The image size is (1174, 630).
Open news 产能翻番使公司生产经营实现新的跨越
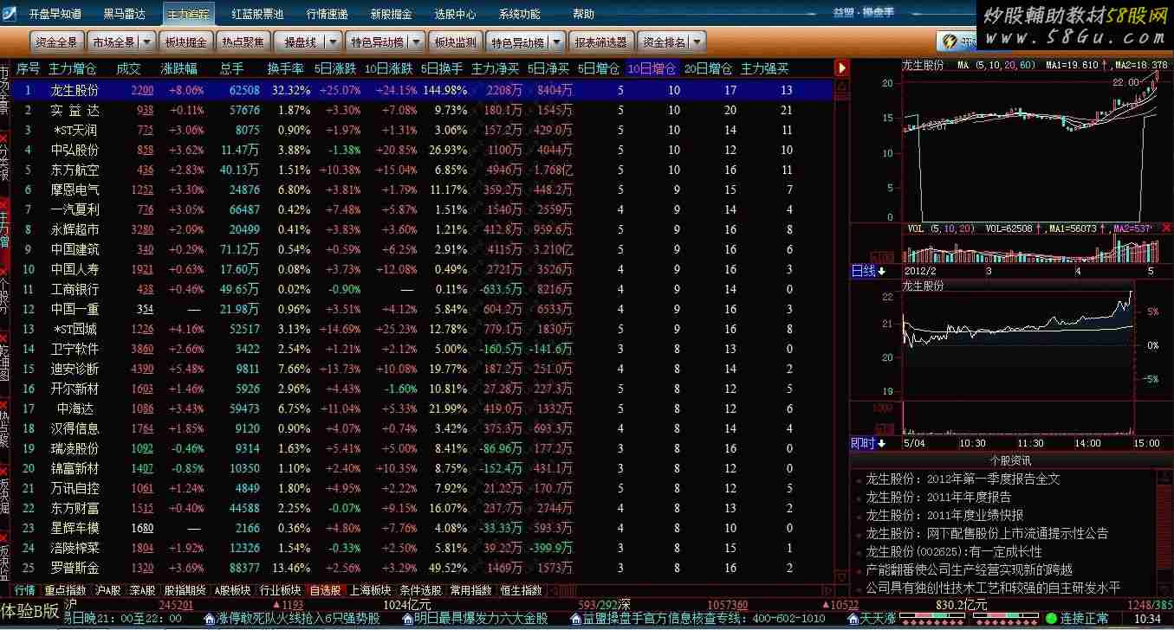(x=969, y=569)
